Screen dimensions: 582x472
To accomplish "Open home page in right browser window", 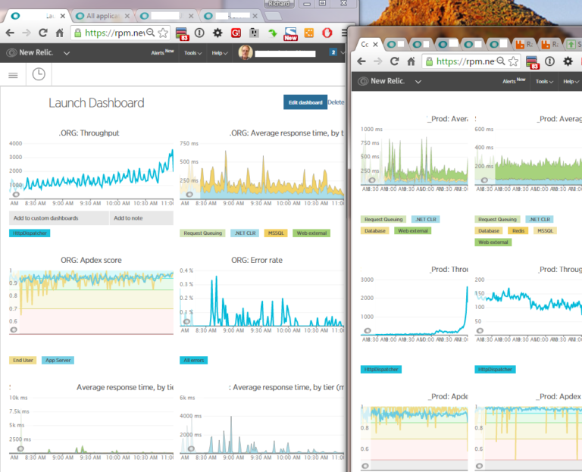I will pos(411,61).
